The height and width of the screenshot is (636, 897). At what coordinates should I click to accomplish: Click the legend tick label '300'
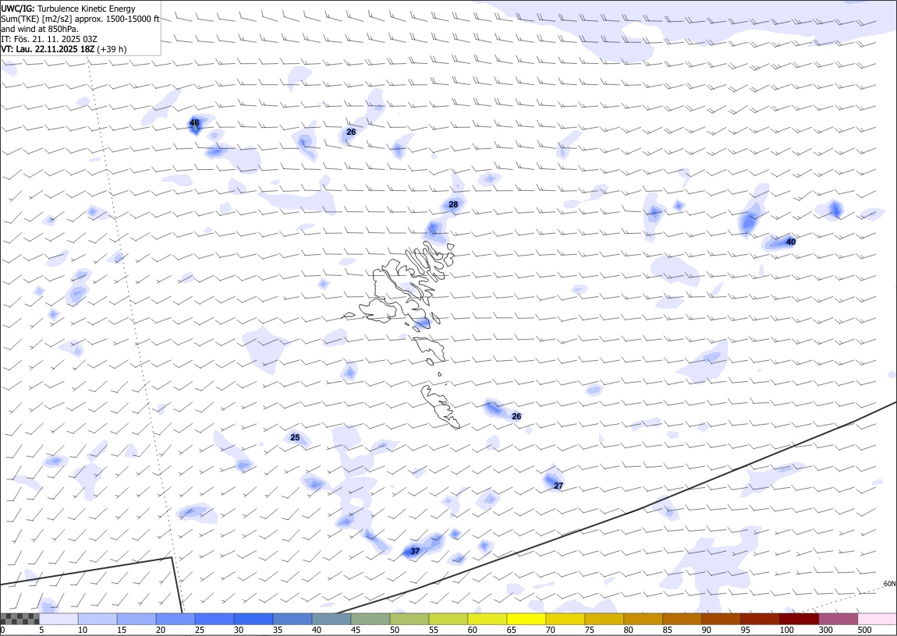[825, 630]
